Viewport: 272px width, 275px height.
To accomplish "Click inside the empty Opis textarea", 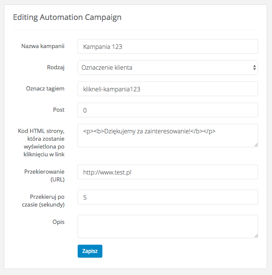I will coord(168,226).
